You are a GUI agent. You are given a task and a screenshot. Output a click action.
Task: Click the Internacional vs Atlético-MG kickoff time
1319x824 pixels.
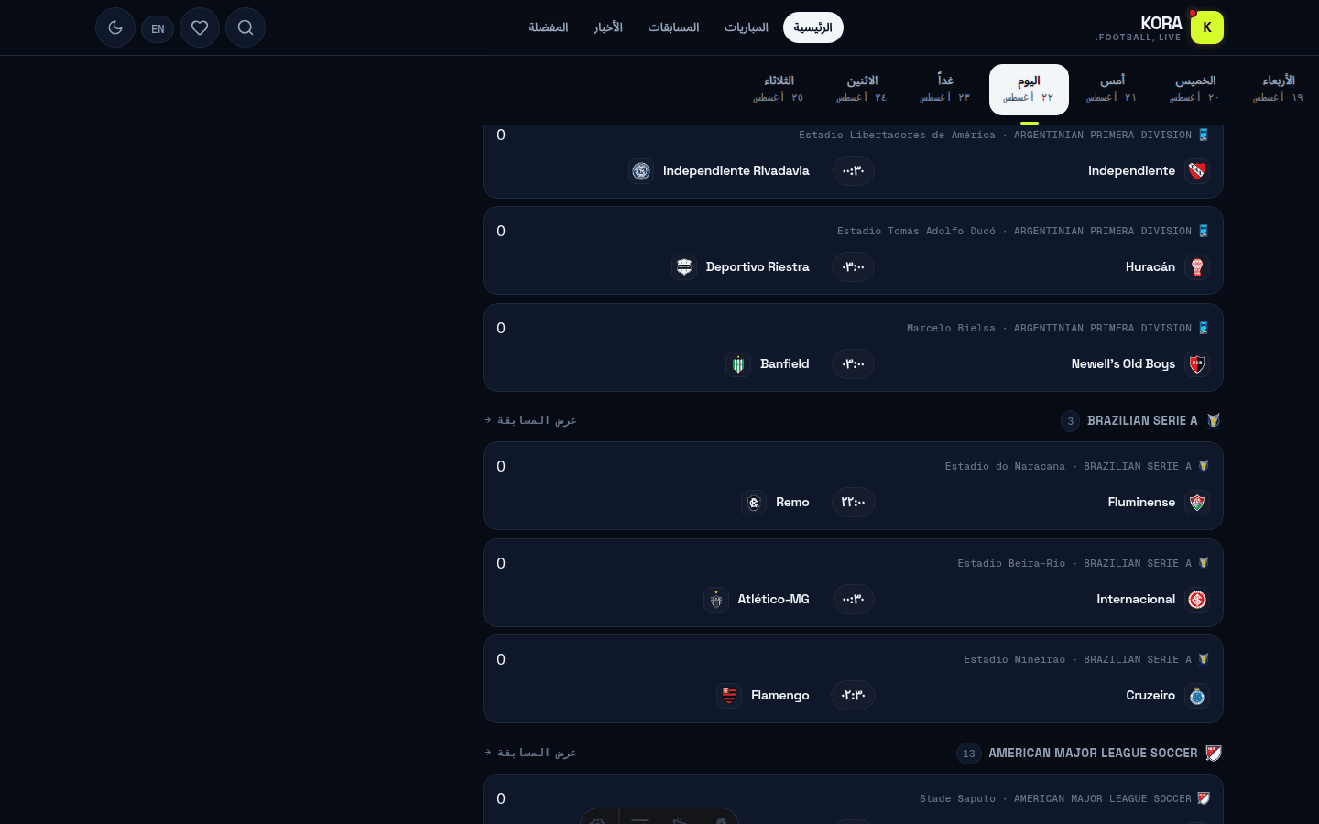point(854,600)
